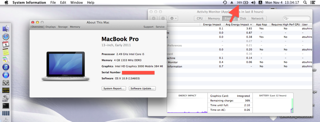Click Quit Process button in Activity Monitor
This screenshot has height=122, width=320.
click(x=154, y=18)
